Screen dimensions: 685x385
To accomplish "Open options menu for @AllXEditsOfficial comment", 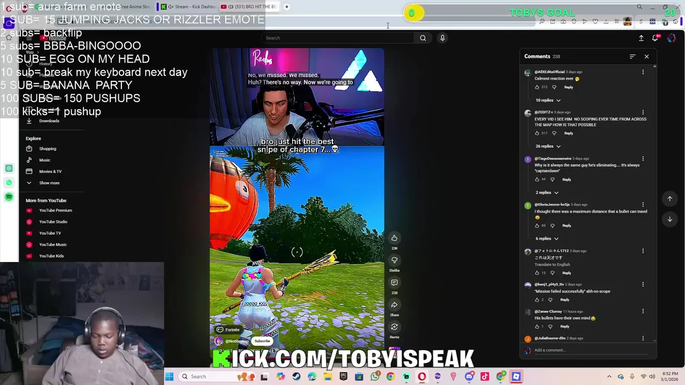I will click(x=643, y=72).
